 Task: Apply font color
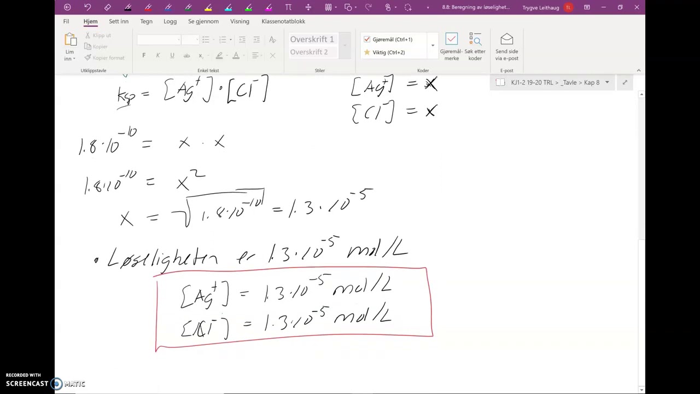point(236,55)
